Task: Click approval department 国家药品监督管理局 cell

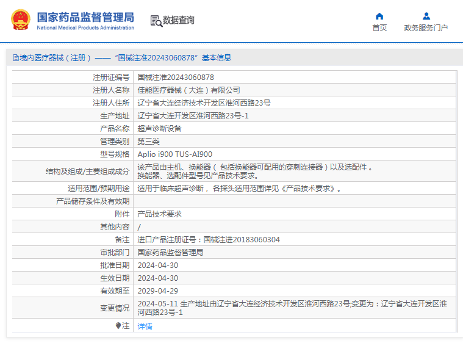Action: pyautogui.click(x=170, y=253)
